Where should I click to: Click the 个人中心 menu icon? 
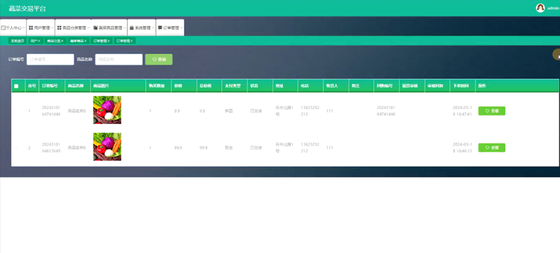coord(3,28)
